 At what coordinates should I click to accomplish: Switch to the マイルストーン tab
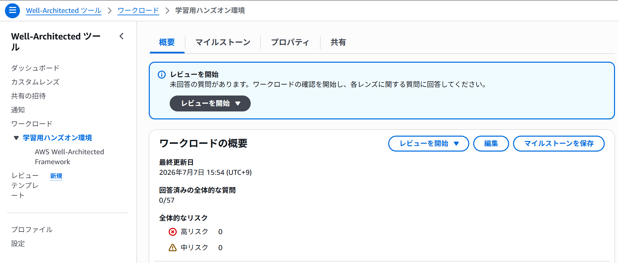tap(223, 42)
